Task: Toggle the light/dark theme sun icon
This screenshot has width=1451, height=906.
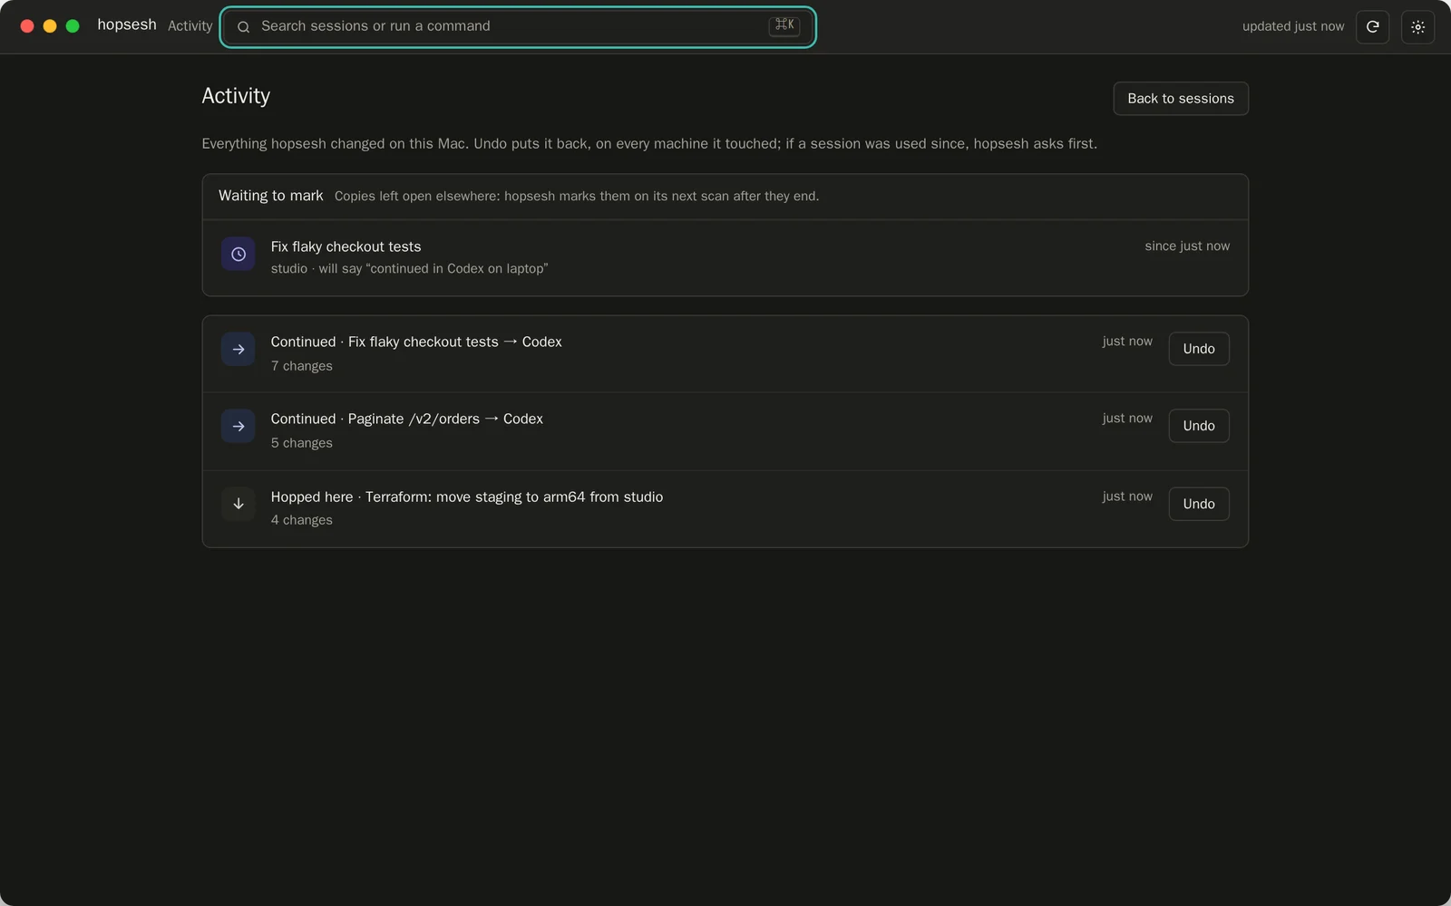Action: [x=1417, y=26]
